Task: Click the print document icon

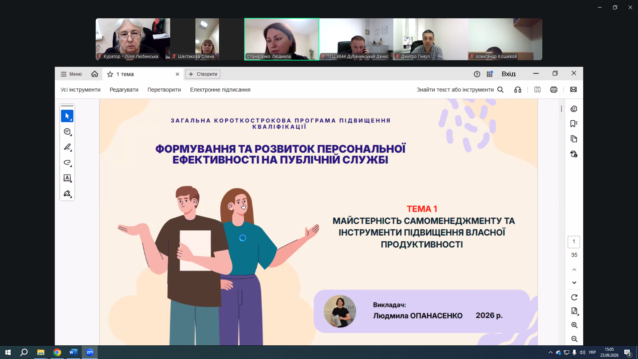Action: 554,90
